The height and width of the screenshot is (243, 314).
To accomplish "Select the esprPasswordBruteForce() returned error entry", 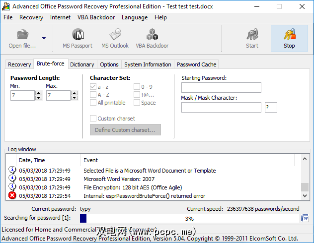I will [145, 195].
